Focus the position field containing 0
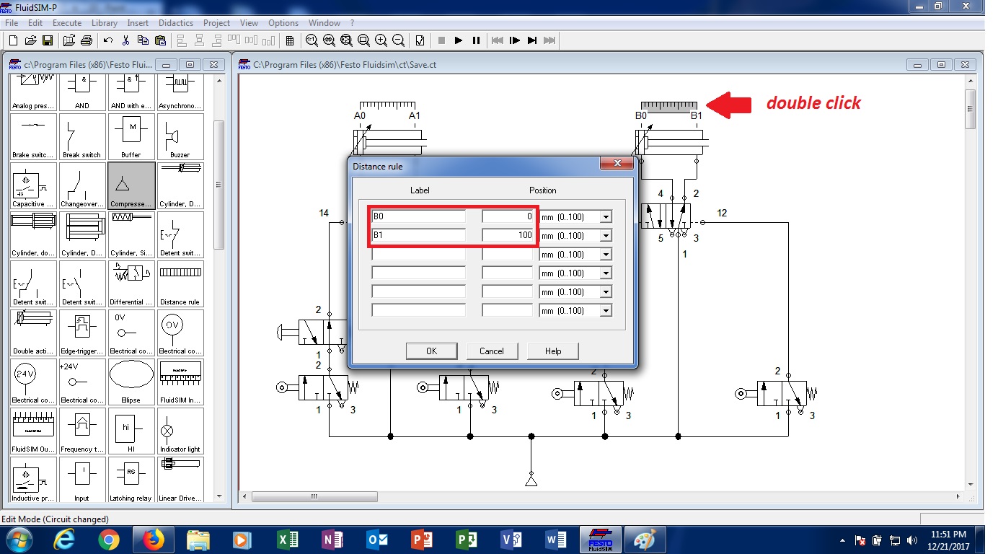This screenshot has width=998, height=554. [x=508, y=216]
